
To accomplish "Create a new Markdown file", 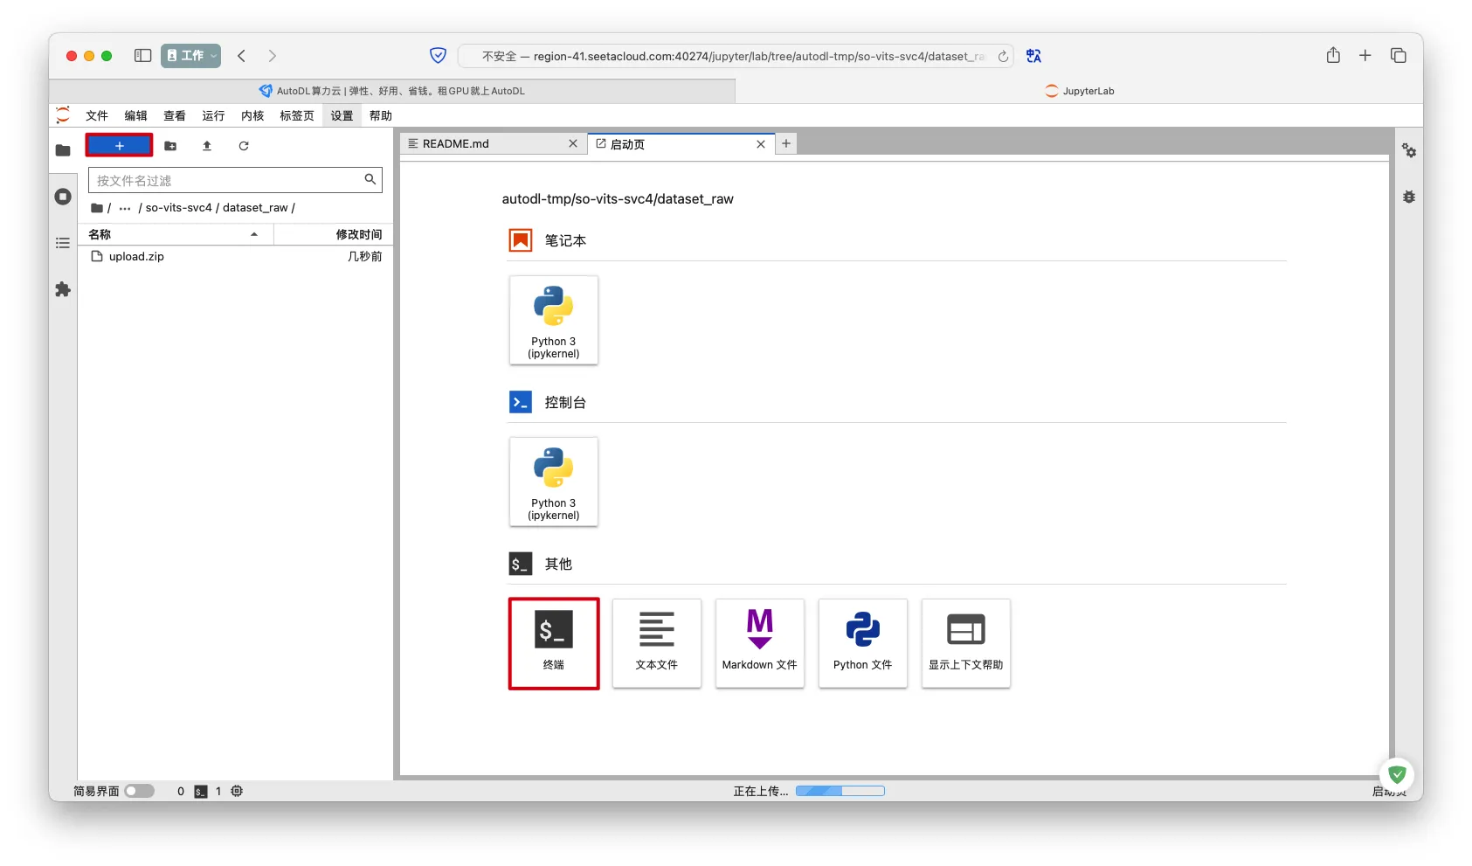I will point(759,643).
